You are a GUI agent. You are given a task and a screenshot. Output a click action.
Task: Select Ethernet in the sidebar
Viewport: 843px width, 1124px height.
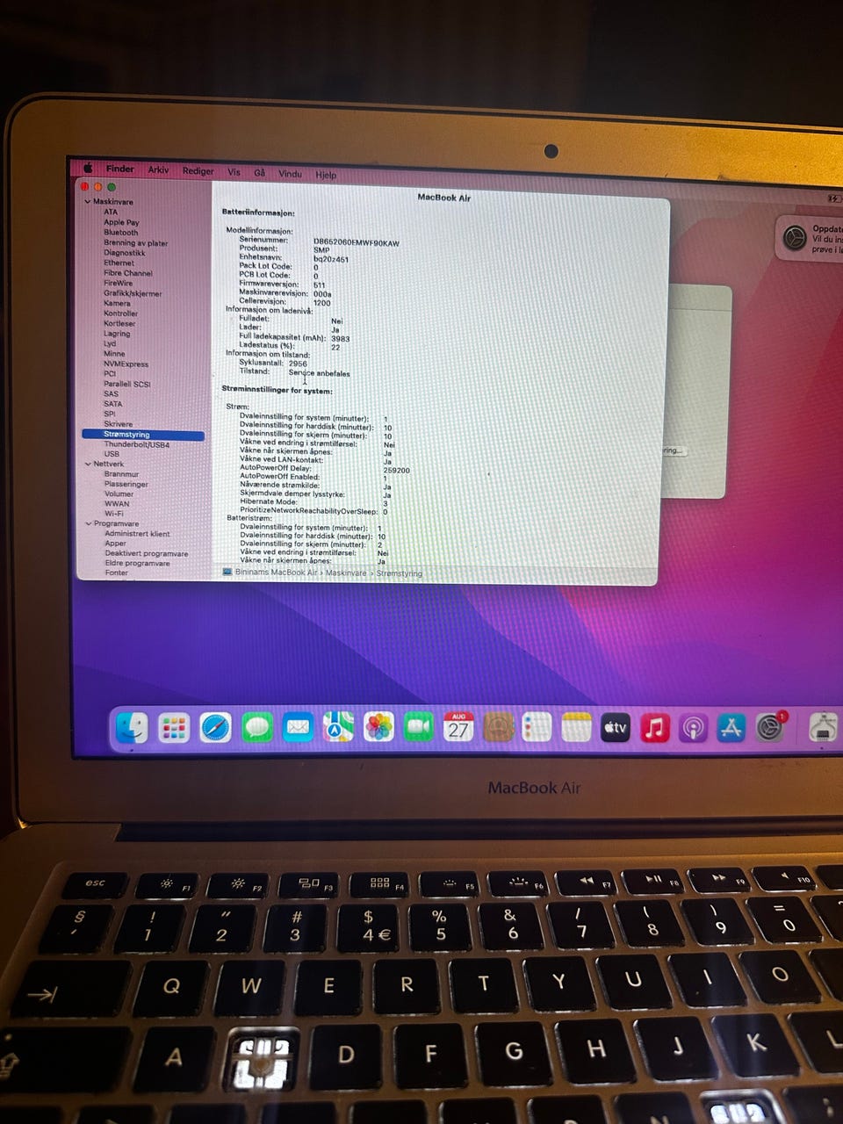click(119, 263)
